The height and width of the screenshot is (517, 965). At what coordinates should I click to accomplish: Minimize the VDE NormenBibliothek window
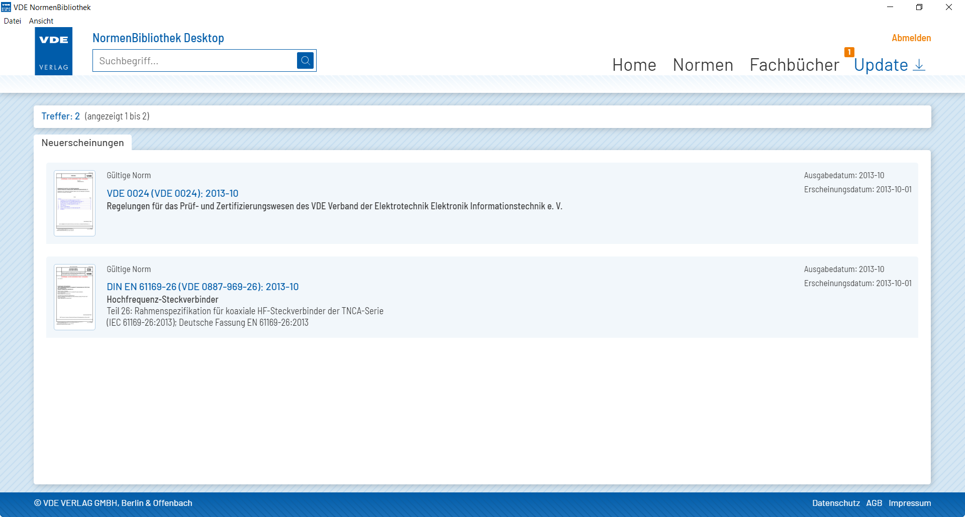tap(890, 7)
